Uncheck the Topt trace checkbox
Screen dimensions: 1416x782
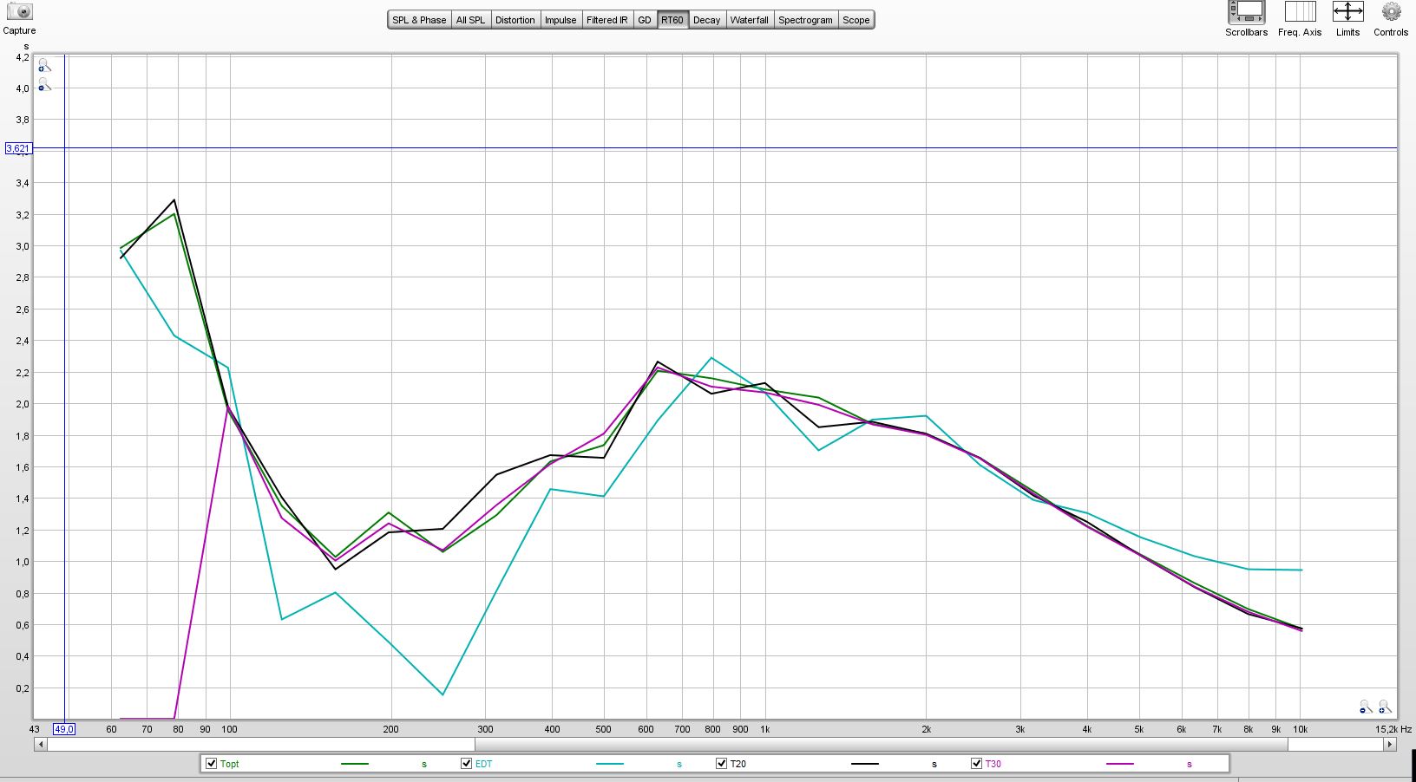(211, 764)
